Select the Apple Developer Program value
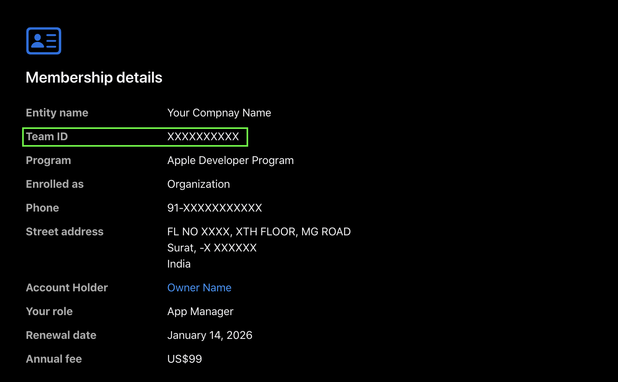 [x=230, y=160]
